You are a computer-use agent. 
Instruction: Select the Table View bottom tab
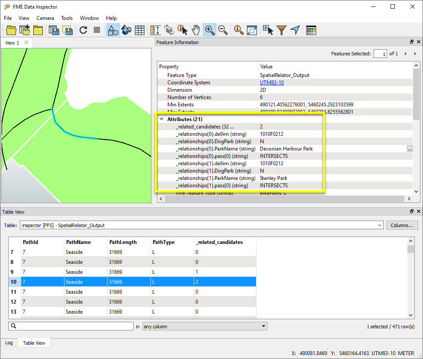tap(34, 343)
